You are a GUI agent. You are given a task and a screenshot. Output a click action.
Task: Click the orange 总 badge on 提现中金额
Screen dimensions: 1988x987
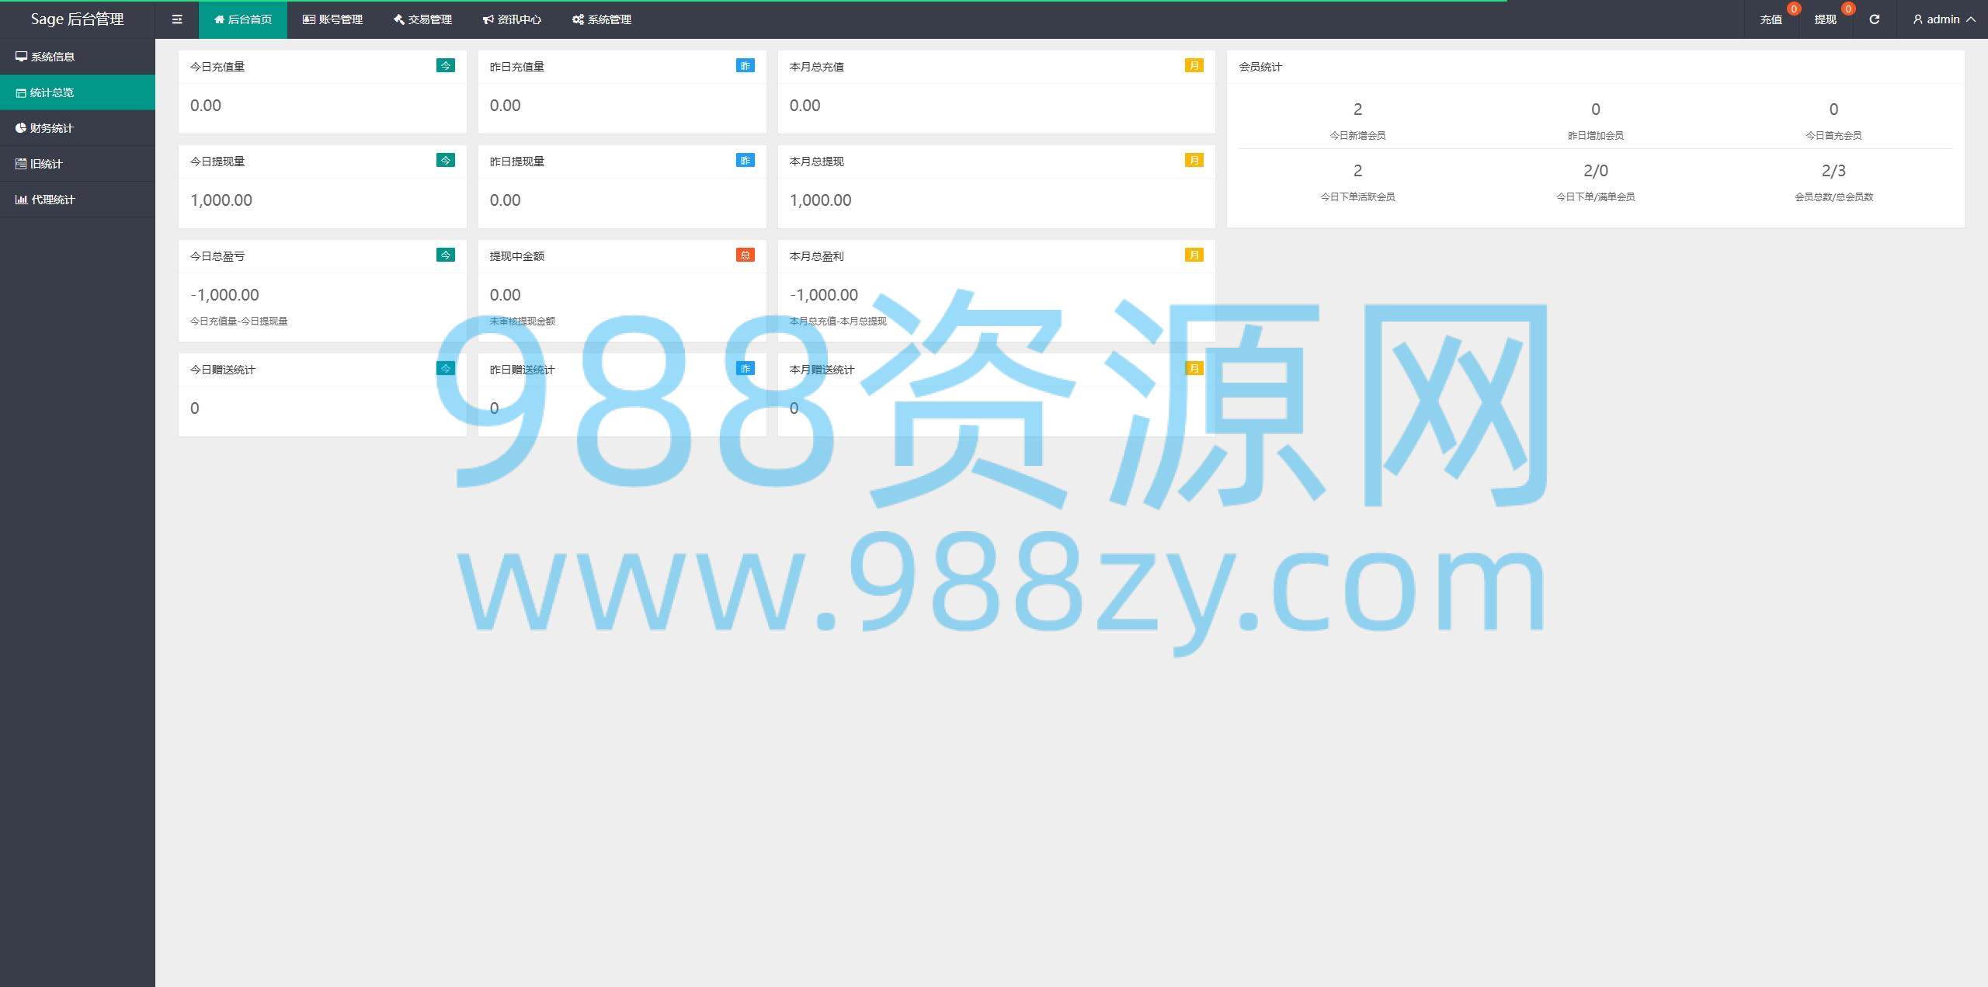[x=745, y=255]
